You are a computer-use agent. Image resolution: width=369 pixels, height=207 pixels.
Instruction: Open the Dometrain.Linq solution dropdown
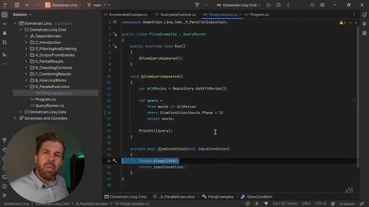click(63, 5)
